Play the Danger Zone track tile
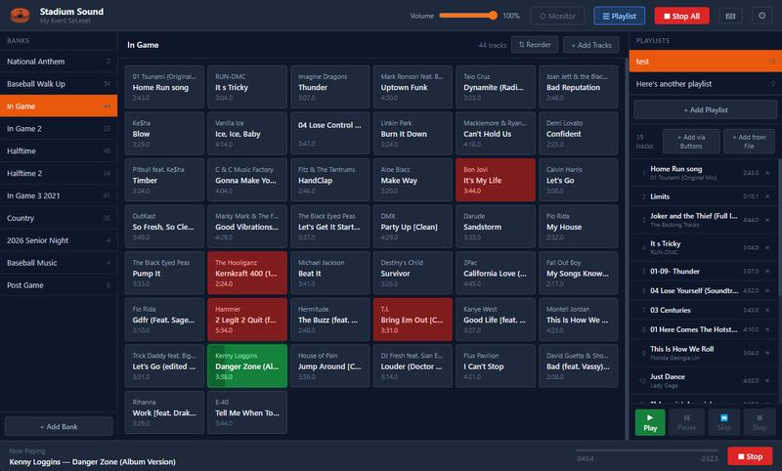 coord(247,365)
